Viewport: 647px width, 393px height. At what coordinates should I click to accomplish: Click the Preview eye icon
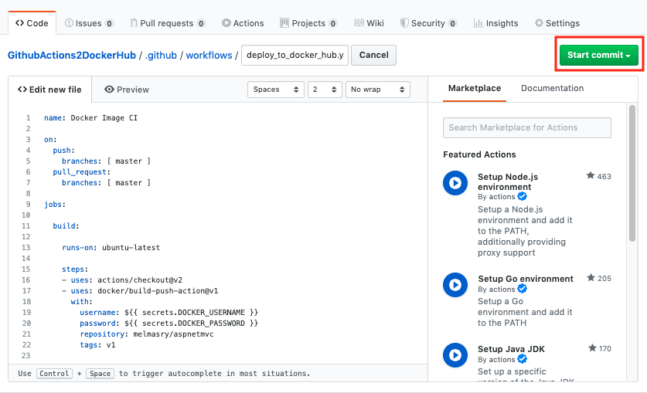point(109,90)
